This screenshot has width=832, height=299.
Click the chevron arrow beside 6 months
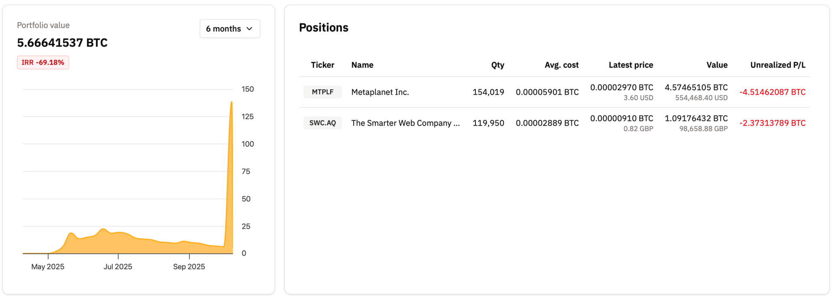250,29
